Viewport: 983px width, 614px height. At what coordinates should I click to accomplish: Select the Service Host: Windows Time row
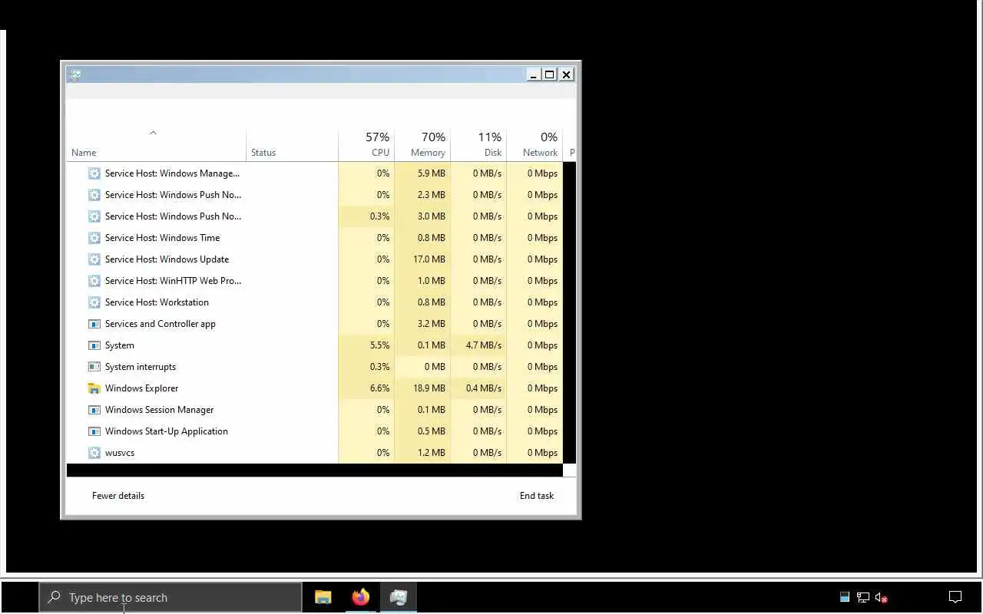pyautogui.click(x=315, y=238)
